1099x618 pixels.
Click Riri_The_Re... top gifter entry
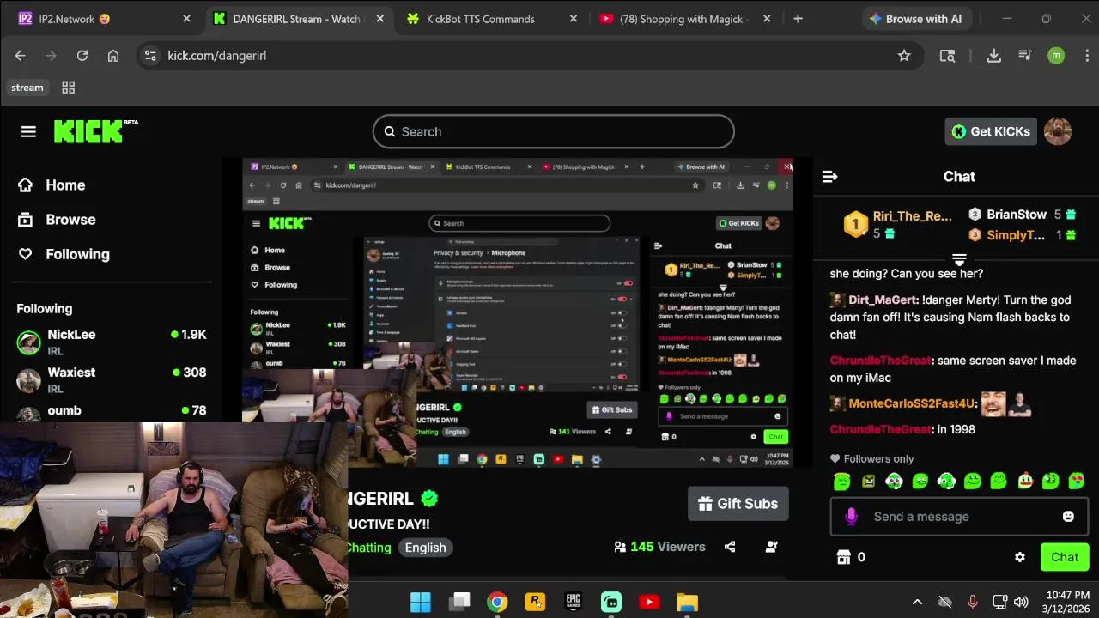(x=897, y=224)
